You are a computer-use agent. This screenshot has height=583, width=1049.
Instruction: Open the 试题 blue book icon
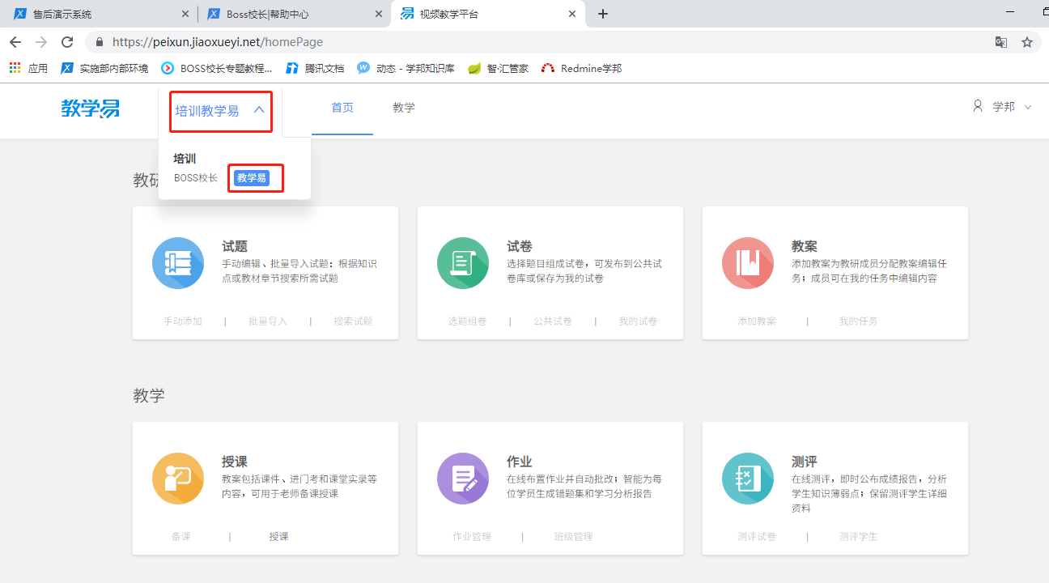pos(178,263)
